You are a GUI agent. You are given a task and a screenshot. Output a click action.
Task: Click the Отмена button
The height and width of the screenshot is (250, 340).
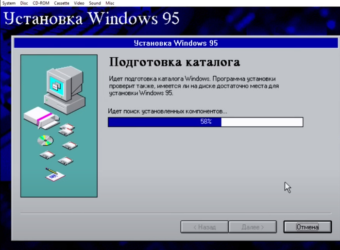point(307,227)
